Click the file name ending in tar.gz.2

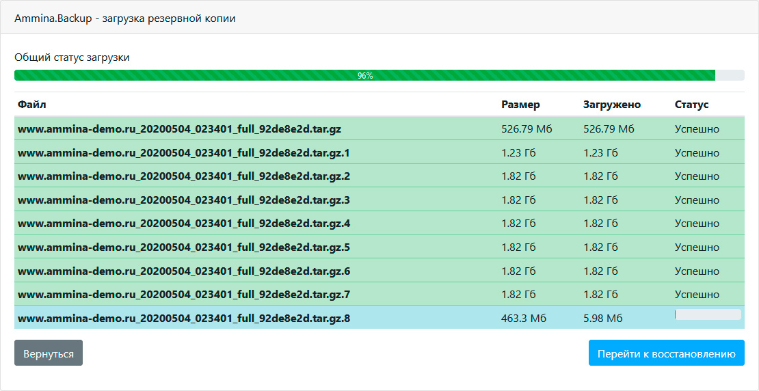pyautogui.click(x=183, y=176)
